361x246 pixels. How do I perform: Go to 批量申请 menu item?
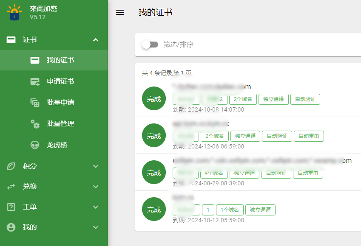[54, 103]
